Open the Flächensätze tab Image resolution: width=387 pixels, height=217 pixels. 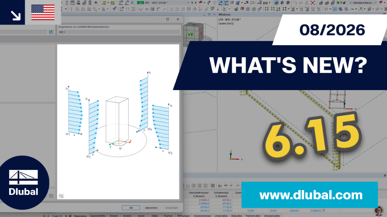[x=253, y=216]
